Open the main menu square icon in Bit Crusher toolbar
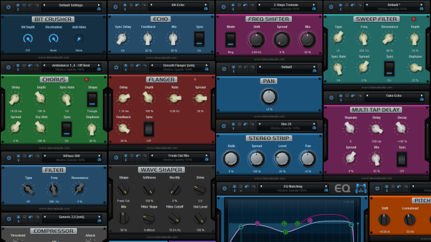This screenshot has width=431, height=242. (18, 5)
